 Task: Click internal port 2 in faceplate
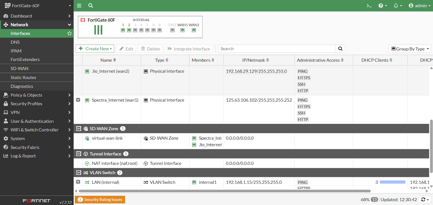pyautogui.click(x=129, y=30)
